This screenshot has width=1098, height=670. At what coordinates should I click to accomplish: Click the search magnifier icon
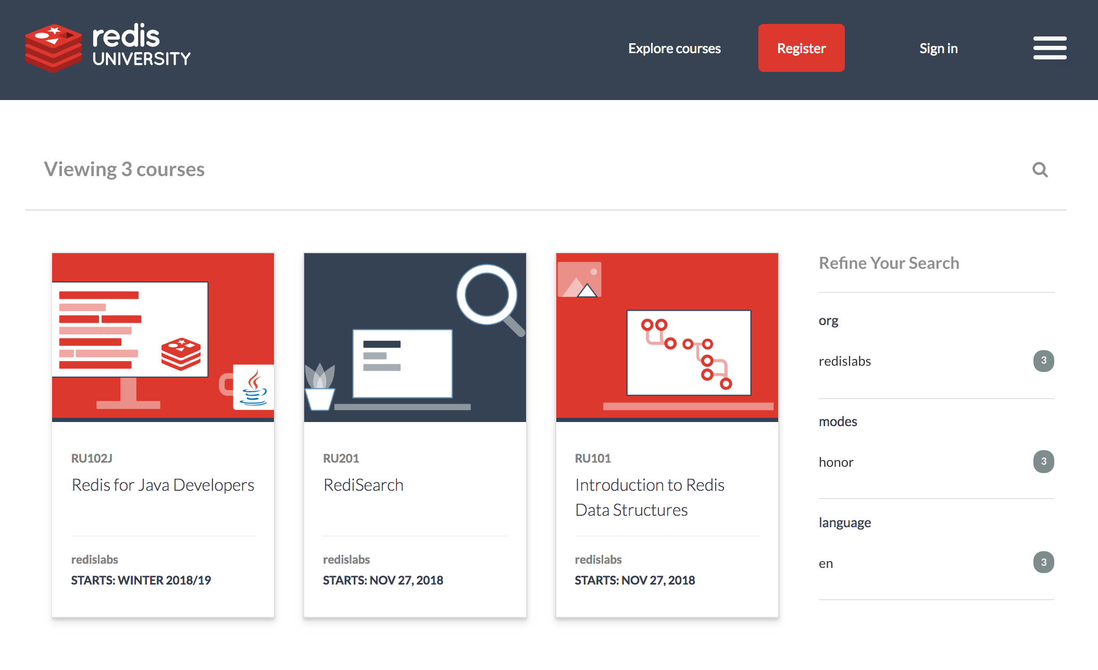tap(1040, 170)
